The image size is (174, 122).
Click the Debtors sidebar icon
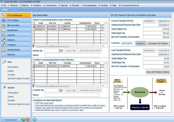(4, 40)
